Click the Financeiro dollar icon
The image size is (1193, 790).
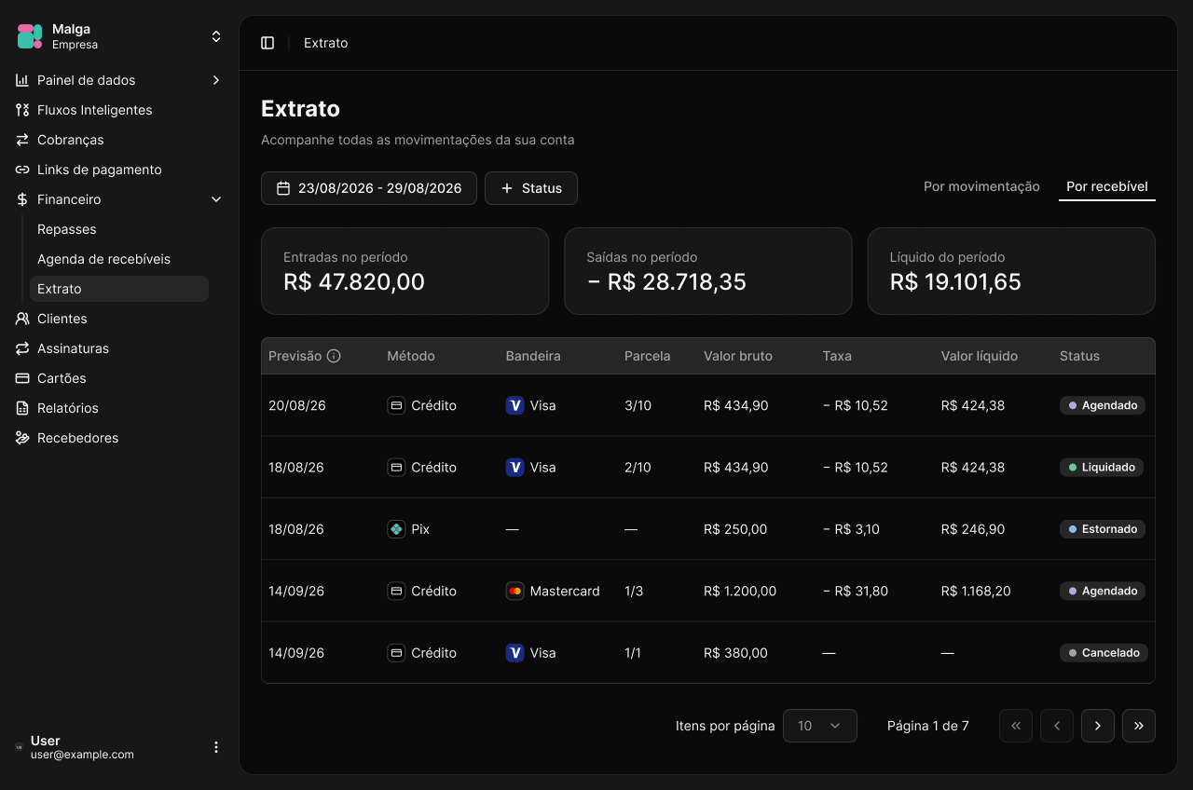click(x=22, y=199)
